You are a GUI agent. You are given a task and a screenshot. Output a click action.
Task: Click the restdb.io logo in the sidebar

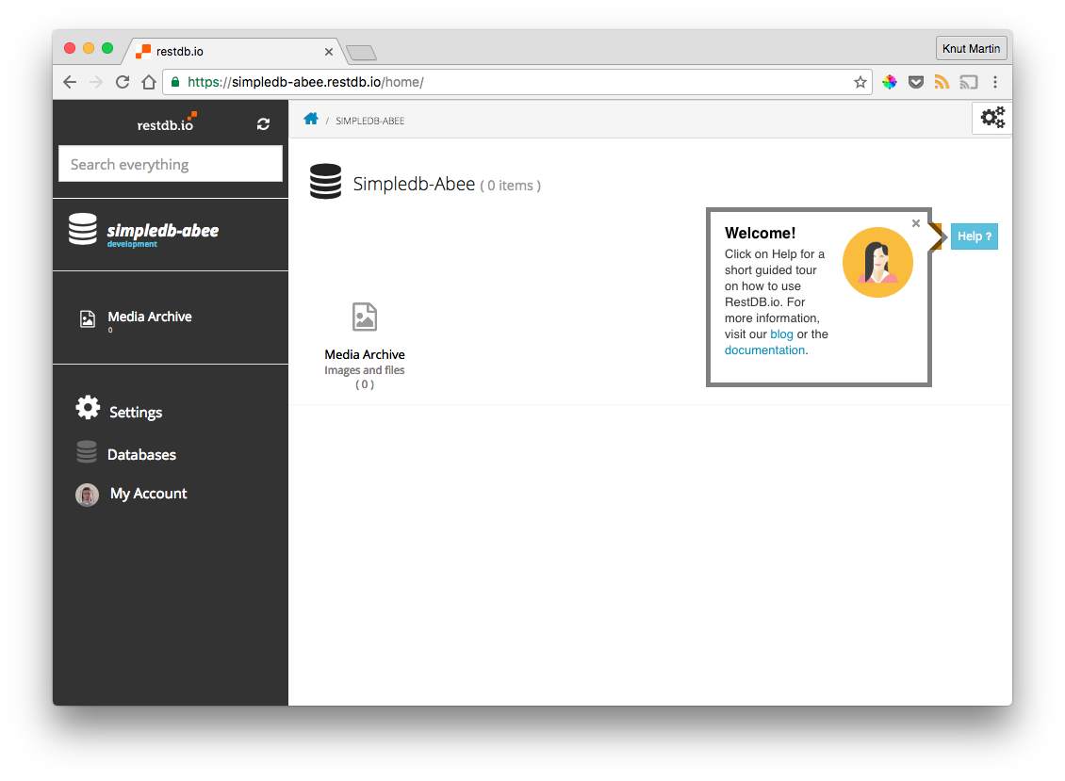[167, 122]
